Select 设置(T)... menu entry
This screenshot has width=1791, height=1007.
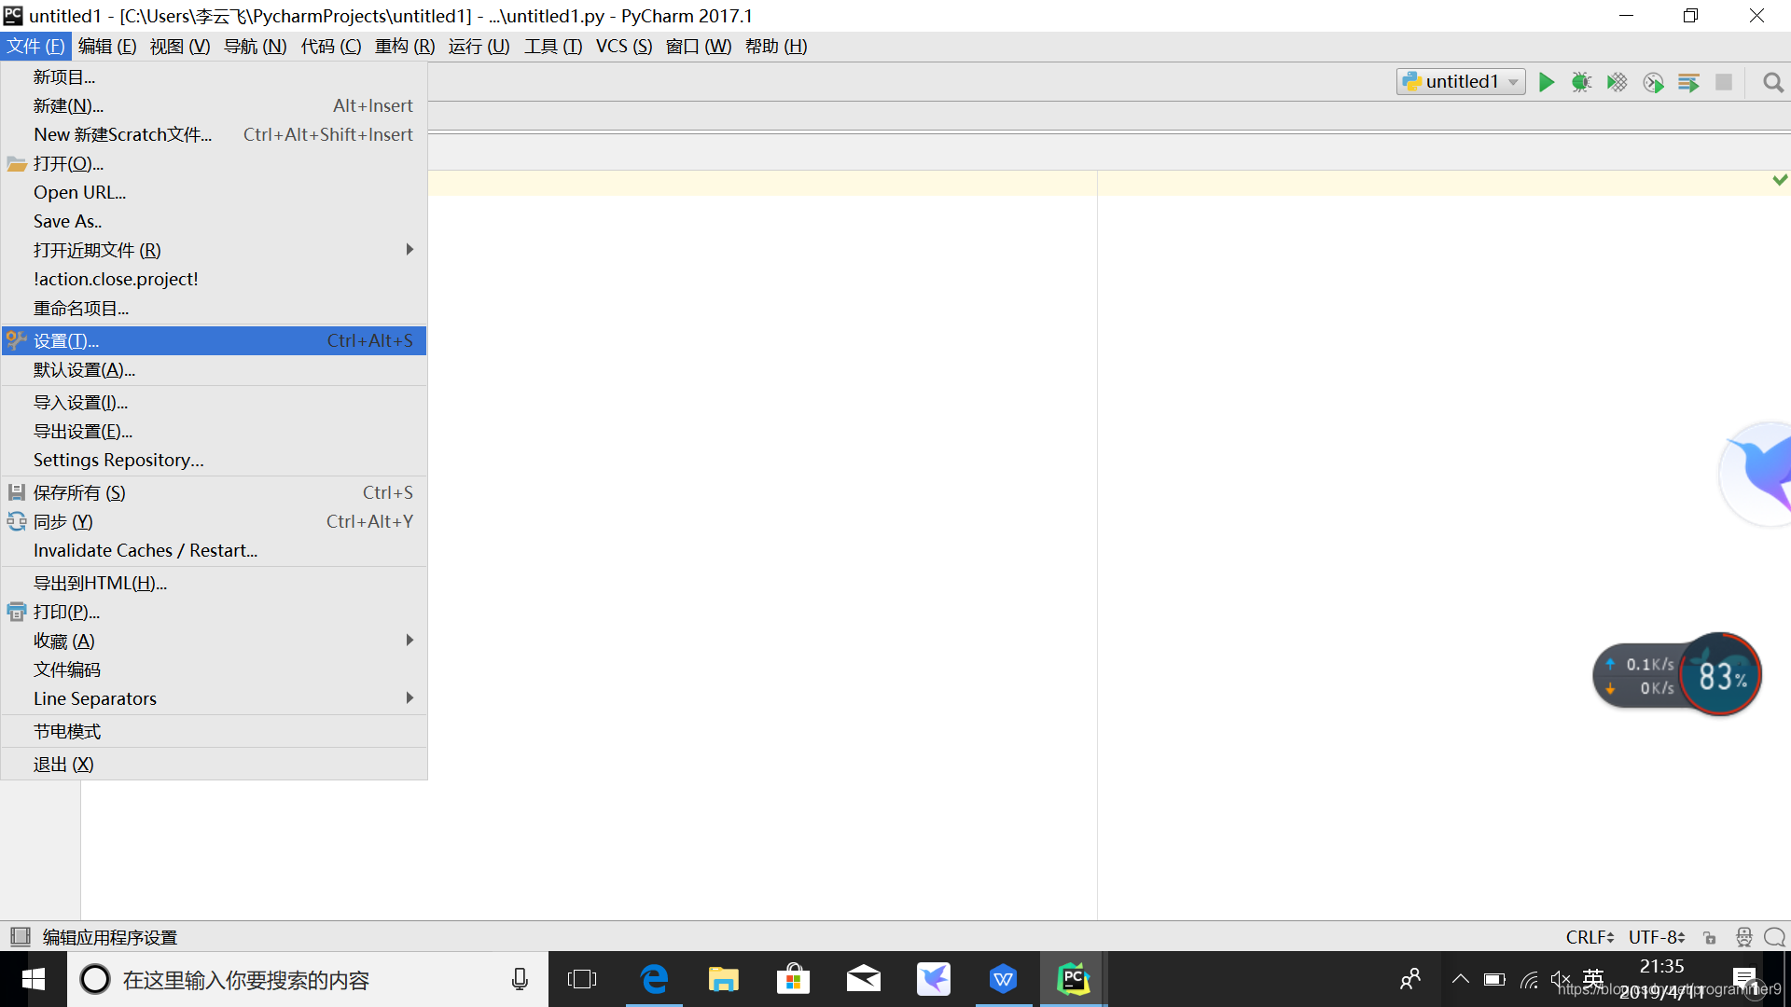214,340
